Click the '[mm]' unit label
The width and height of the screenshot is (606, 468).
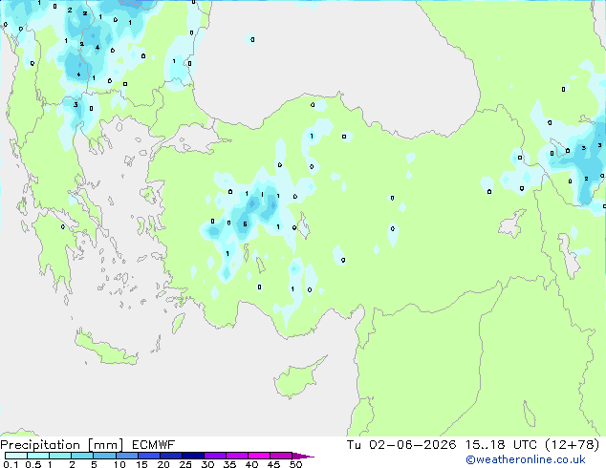tap(105, 445)
